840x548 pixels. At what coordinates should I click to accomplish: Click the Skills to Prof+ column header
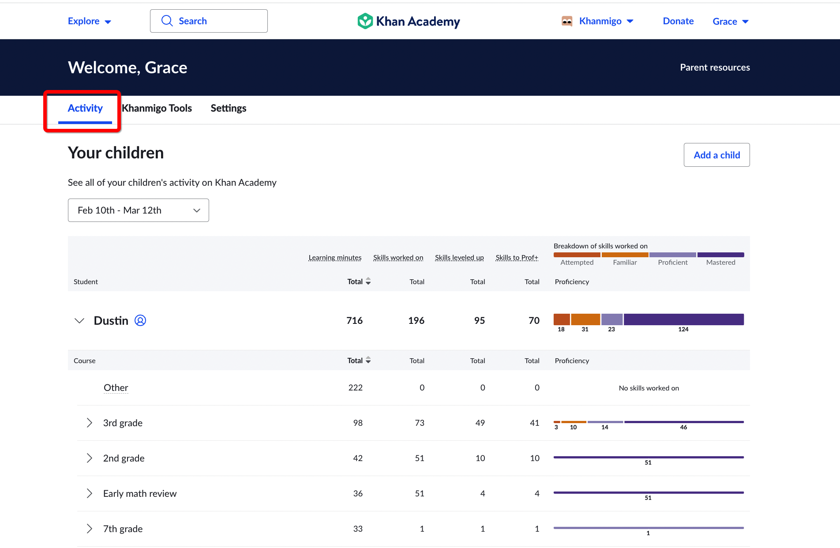pyautogui.click(x=517, y=258)
